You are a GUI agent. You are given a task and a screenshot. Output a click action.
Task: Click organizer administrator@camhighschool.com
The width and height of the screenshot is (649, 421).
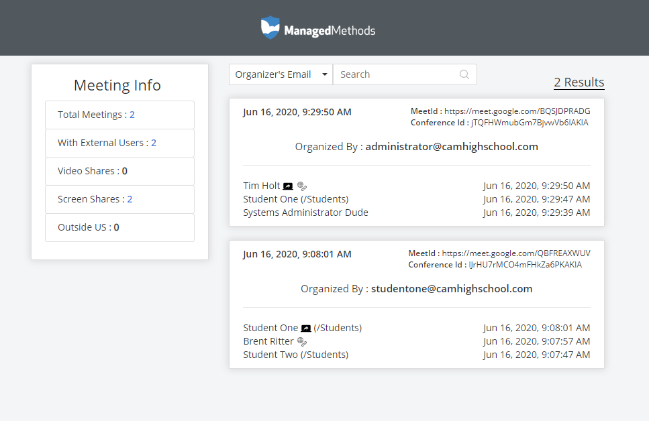(452, 146)
